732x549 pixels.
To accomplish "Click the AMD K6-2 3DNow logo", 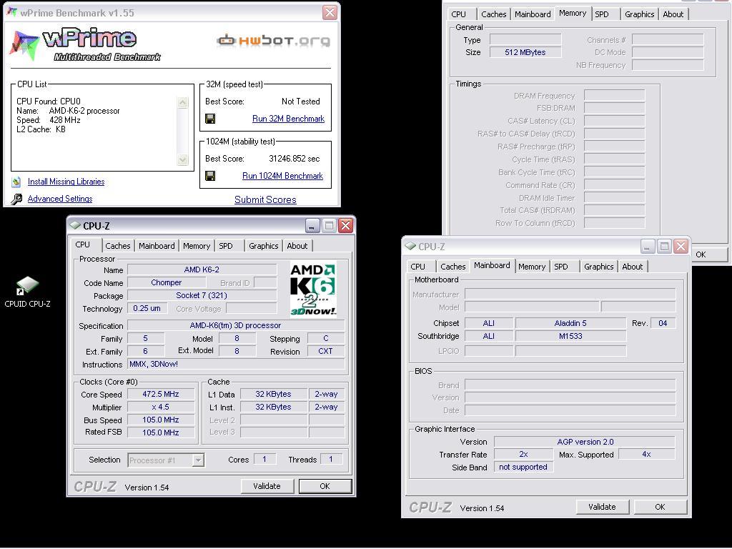I will coord(313,289).
